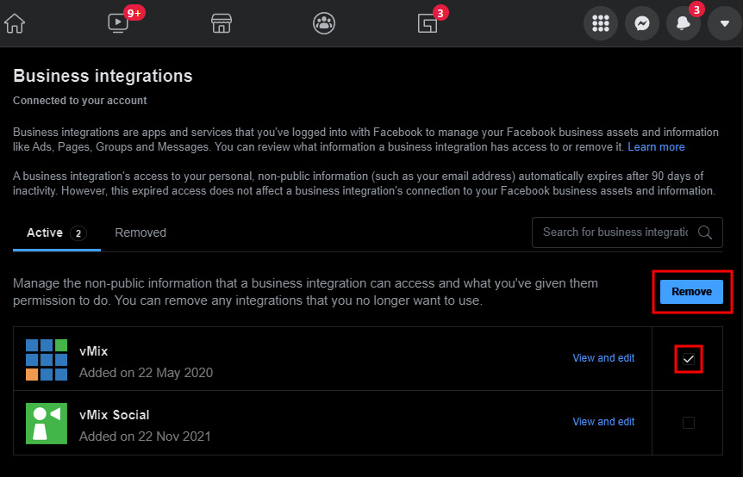Open the Watch video icon

118,23
